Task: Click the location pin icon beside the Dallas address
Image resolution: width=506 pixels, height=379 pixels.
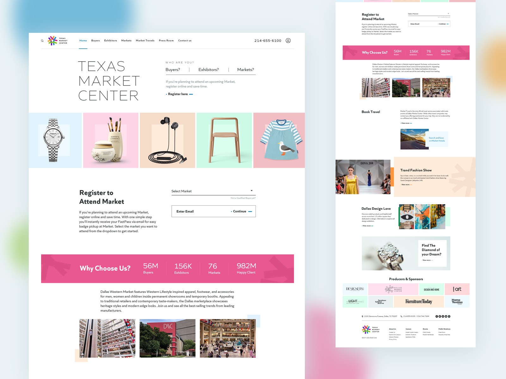Action: coord(362,316)
